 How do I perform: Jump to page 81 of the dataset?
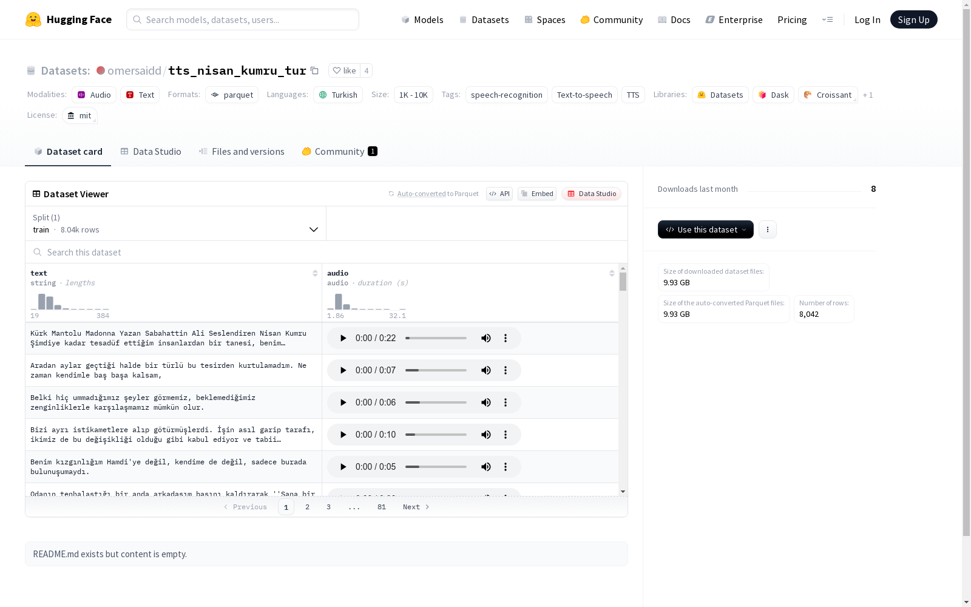click(382, 507)
